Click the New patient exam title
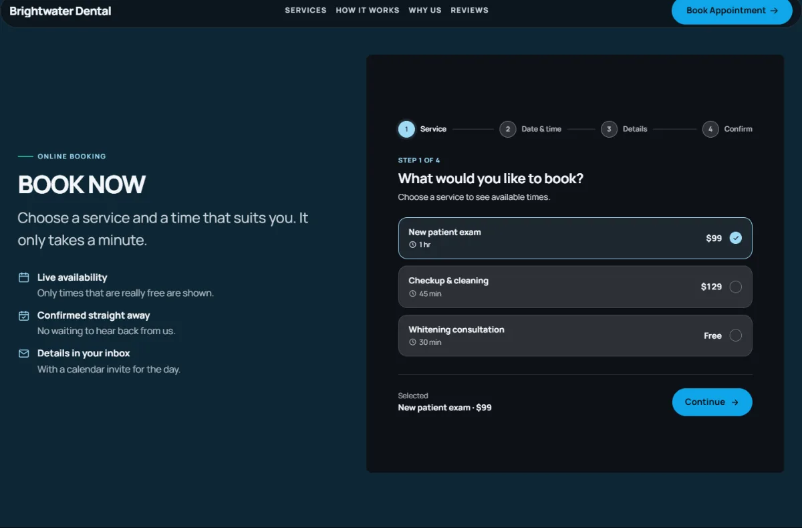 [x=445, y=232]
